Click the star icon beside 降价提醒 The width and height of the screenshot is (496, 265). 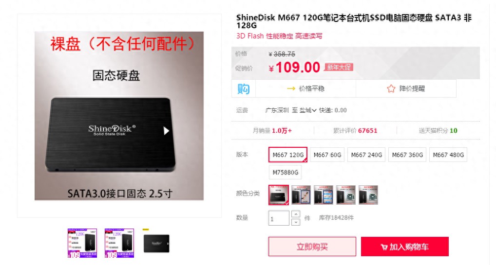391,88
